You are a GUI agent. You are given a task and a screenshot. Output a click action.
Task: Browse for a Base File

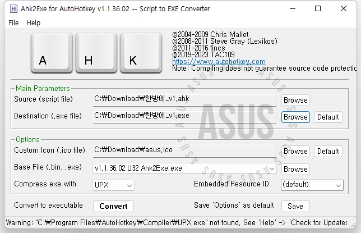pyautogui.click(x=295, y=170)
